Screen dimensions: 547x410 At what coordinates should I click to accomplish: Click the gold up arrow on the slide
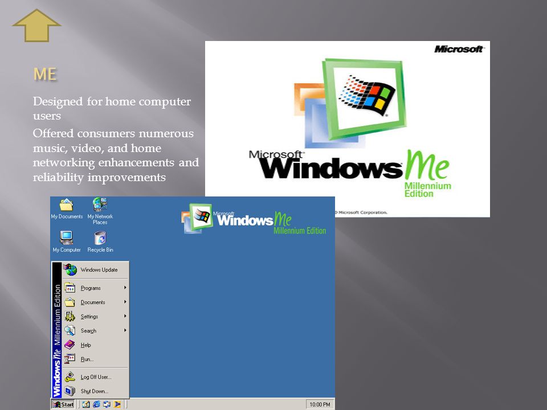(x=36, y=26)
